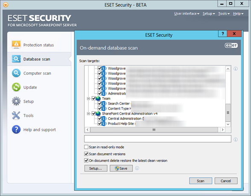Open the Setup gear icon
Image resolution: width=251 pixels, height=196 pixels.
tap(16, 101)
